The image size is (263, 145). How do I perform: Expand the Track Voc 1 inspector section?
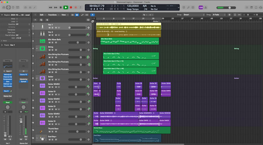2,45
